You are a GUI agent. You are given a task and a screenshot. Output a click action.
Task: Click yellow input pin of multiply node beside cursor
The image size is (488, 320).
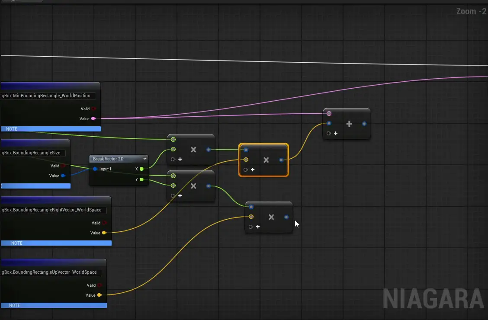[x=251, y=217]
